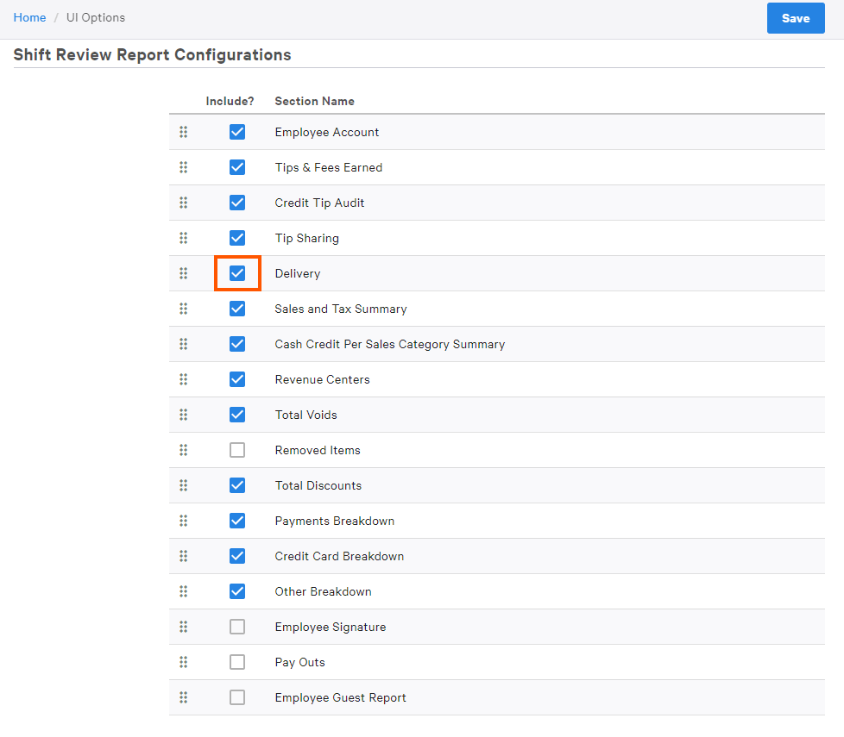Click the drag handle for Tips & Fees Earned
The width and height of the screenshot is (844, 737).
pos(184,167)
